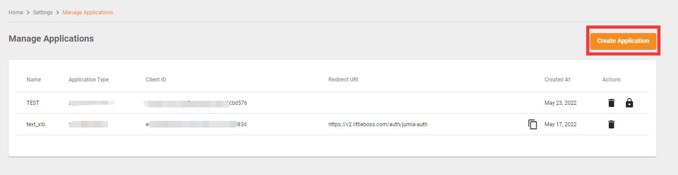The image size is (678, 175).
Task: Delete the text_xlb application using its trash icon
Action: pos(611,124)
